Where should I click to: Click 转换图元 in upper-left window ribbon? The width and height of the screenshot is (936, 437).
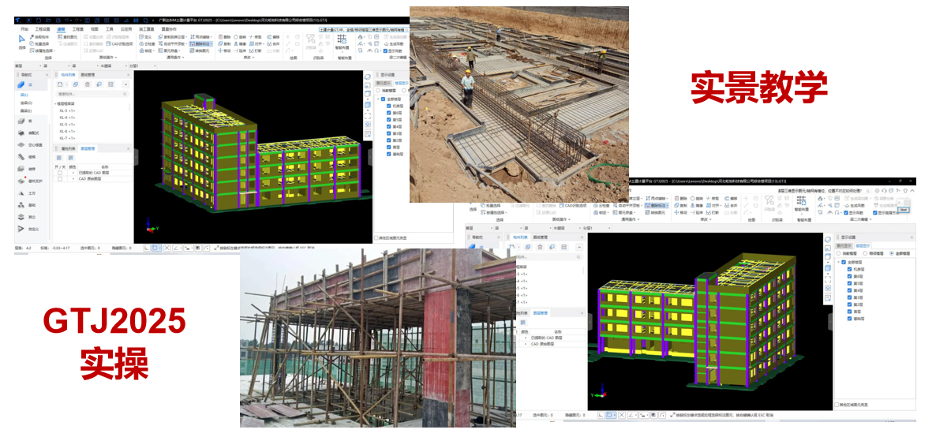pos(200,50)
